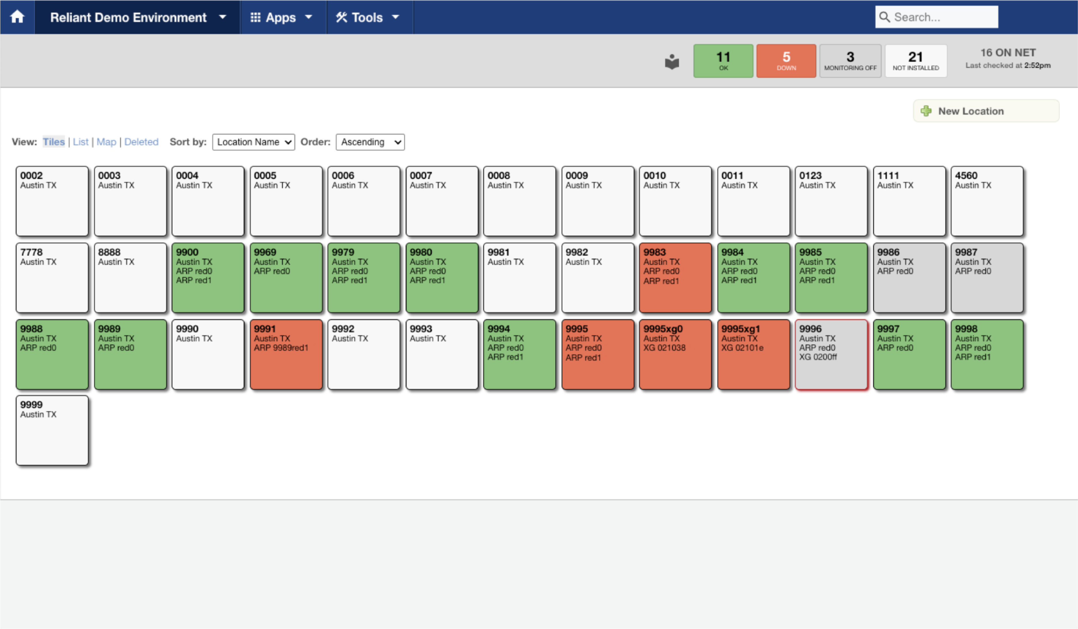Click the Home icon in the navbar

pyautogui.click(x=17, y=17)
